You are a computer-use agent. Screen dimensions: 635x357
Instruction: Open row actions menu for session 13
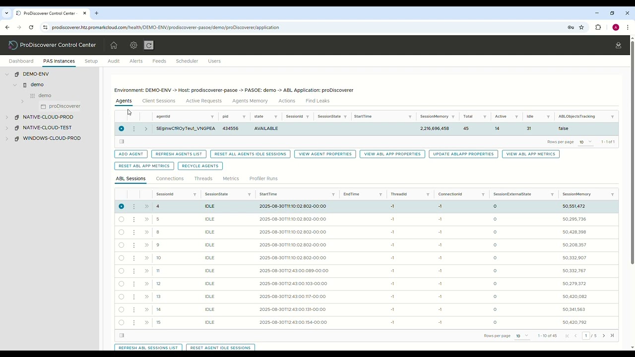pos(133,297)
